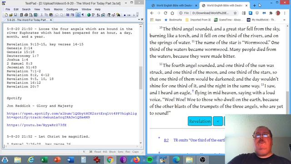Click 'Revelation 16:12' line in TextPad
Image resolution: width=291 pixels, height=164 pixels.
24,82
